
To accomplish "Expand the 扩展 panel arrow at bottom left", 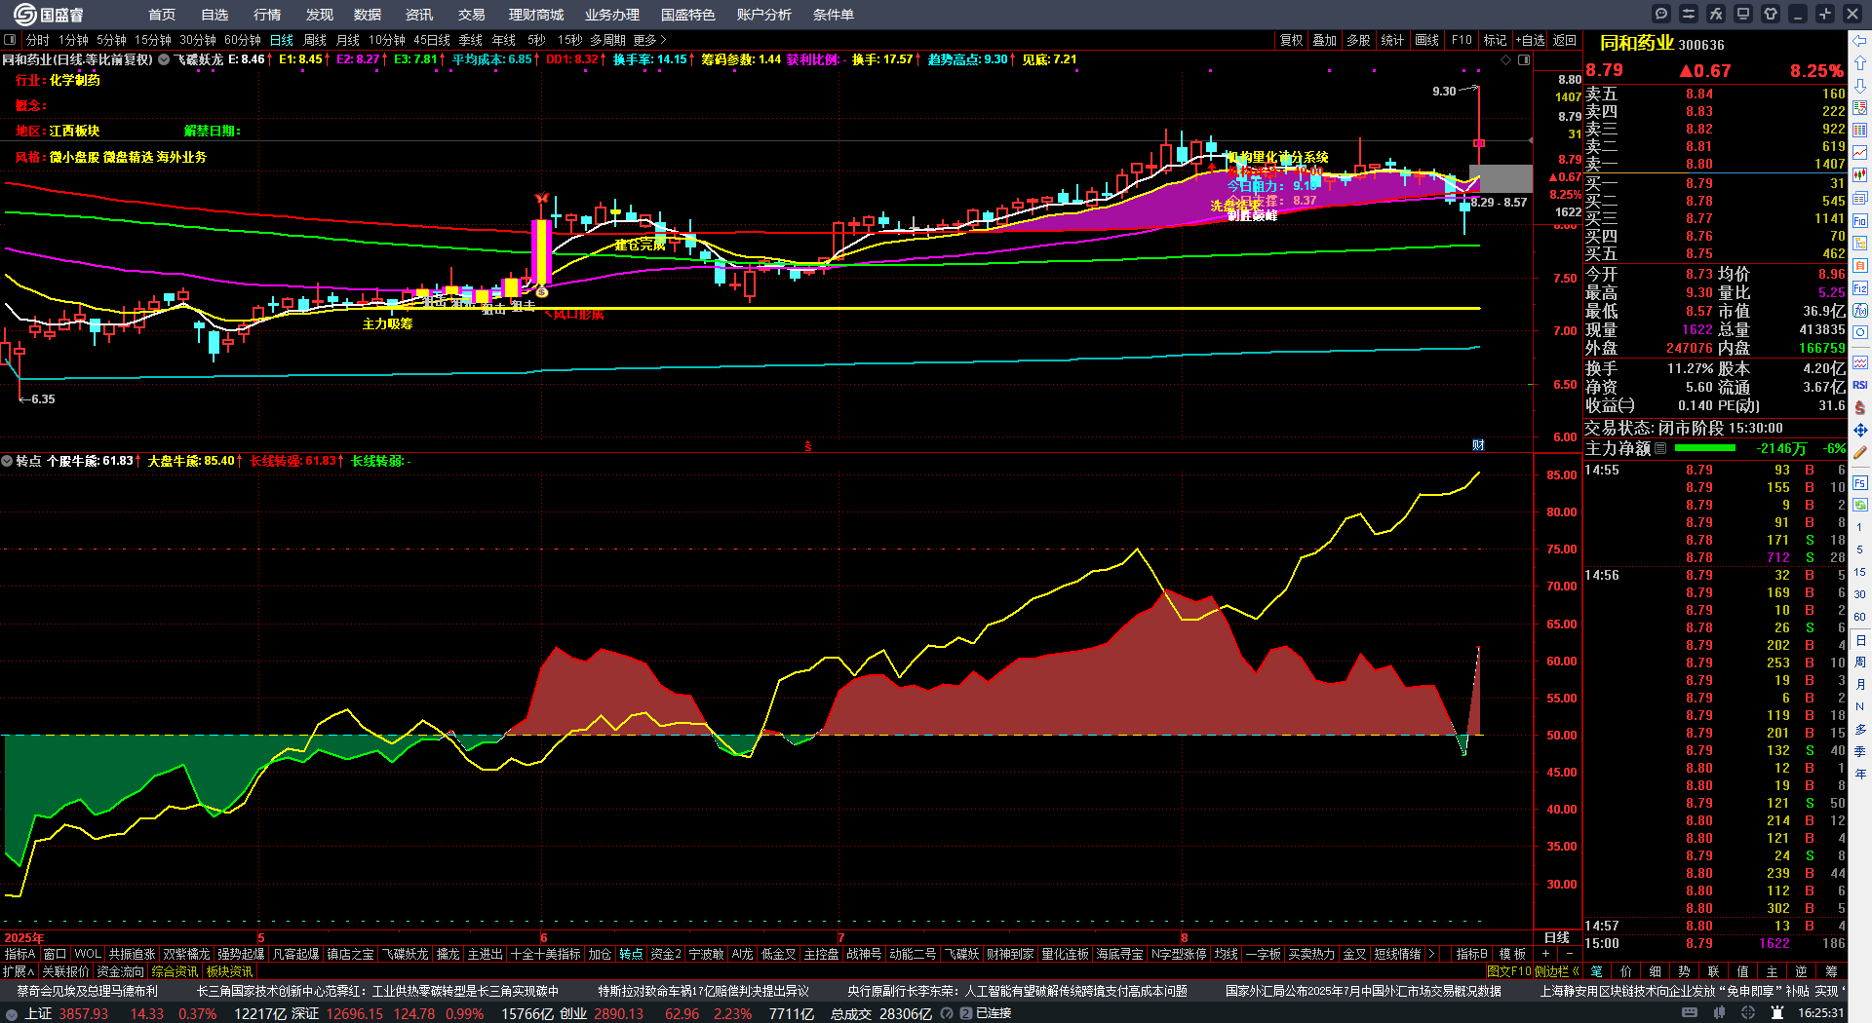I will (19, 971).
